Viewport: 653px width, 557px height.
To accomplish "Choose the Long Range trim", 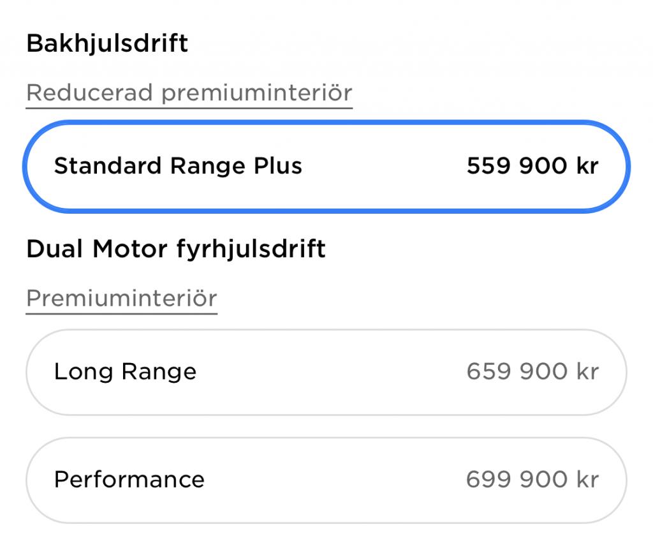I will tap(326, 372).
